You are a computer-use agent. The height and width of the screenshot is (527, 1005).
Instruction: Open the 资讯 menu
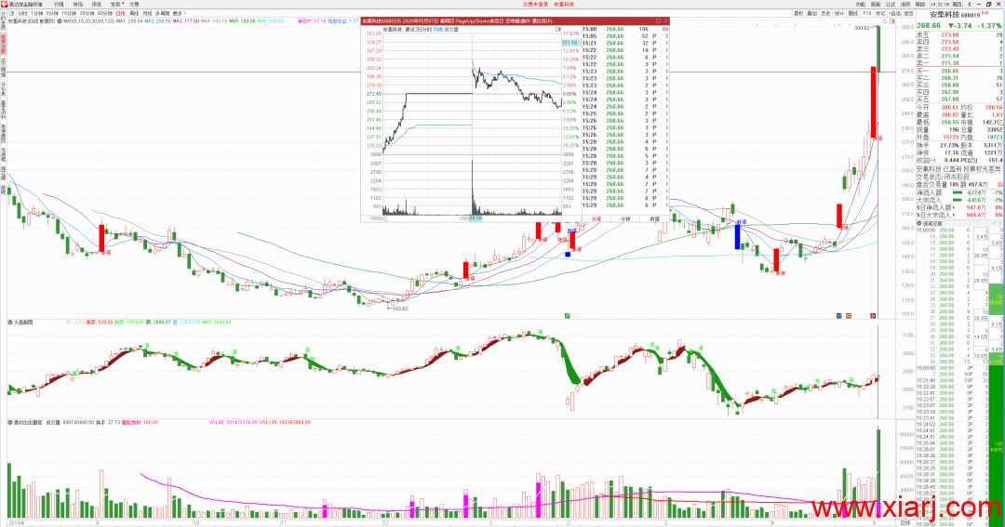[x=97, y=4]
